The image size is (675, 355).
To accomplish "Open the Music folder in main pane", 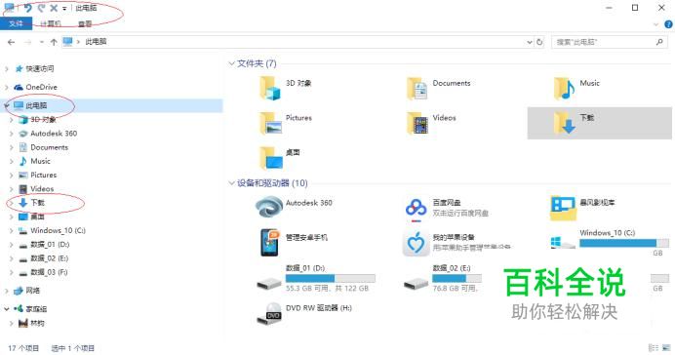I will coord(565,88).
